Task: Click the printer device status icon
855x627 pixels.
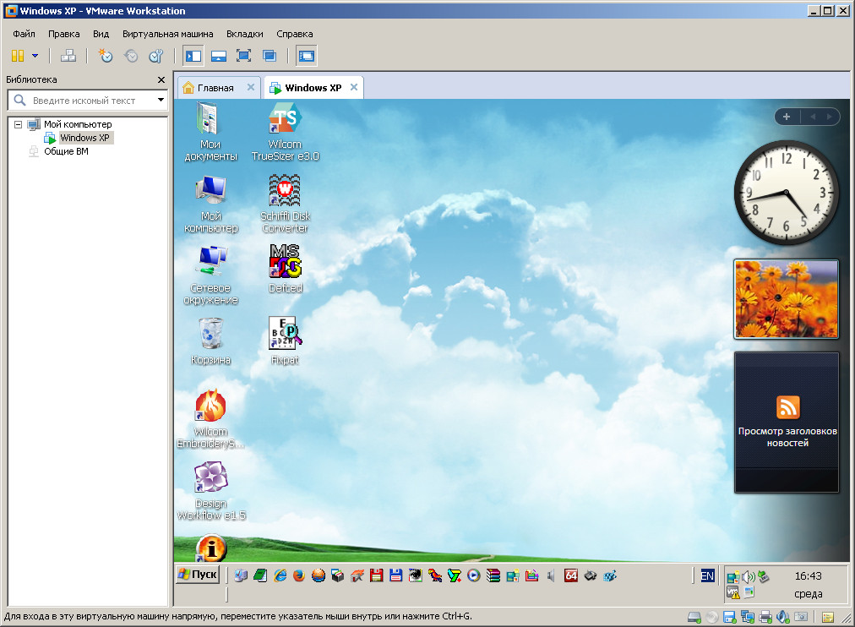Action: point(765,617)
